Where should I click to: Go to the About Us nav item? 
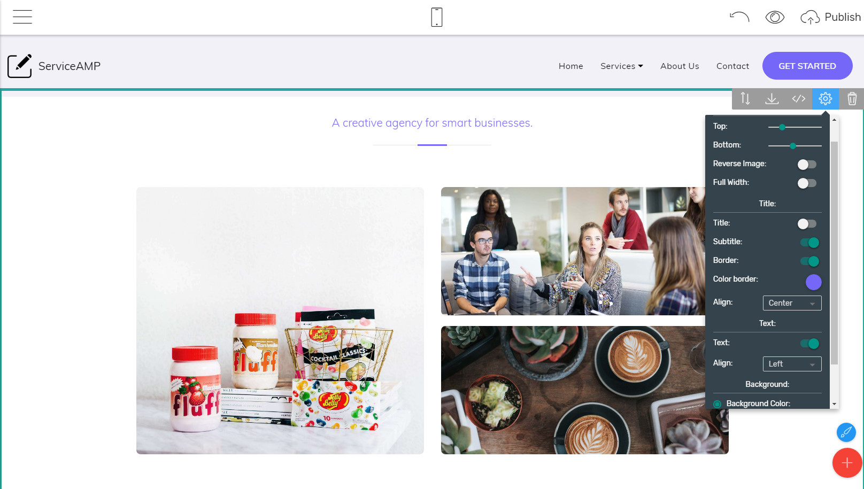680,66
